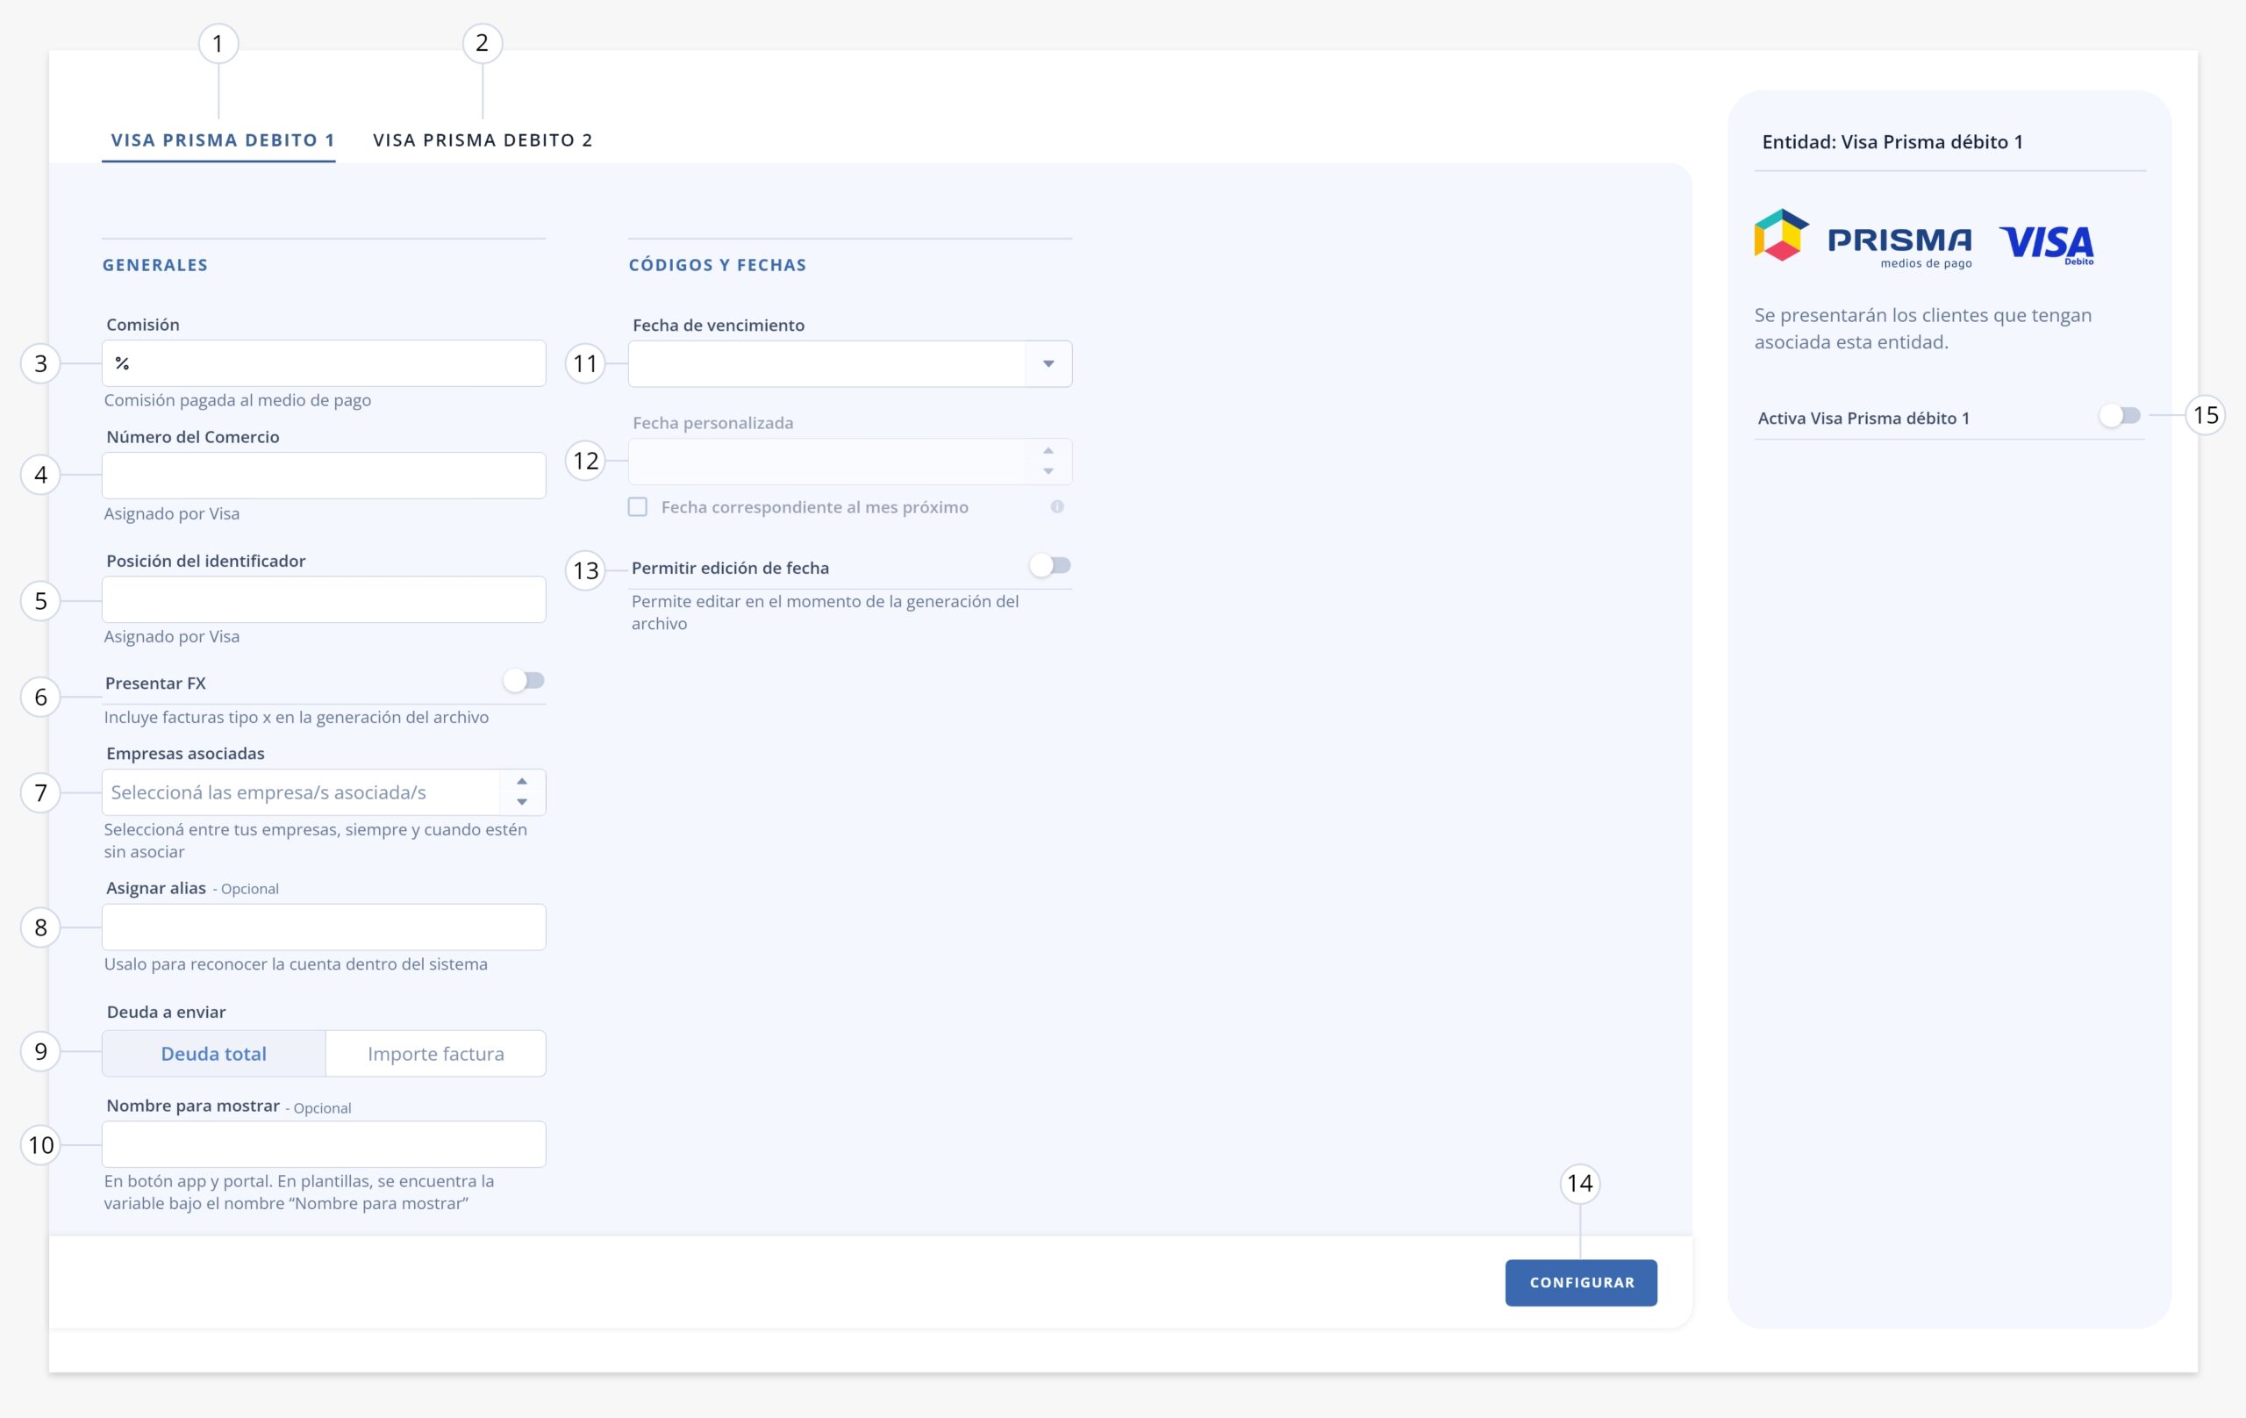The width and height of the screenshot is (2246, 1418).
Task: Open the Empresas asociadas selector
Action: point(324,792)
